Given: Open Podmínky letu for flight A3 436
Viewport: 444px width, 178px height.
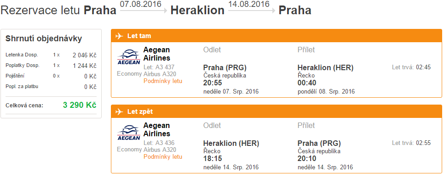Looking at the screenshot, I should click(163, 156).
